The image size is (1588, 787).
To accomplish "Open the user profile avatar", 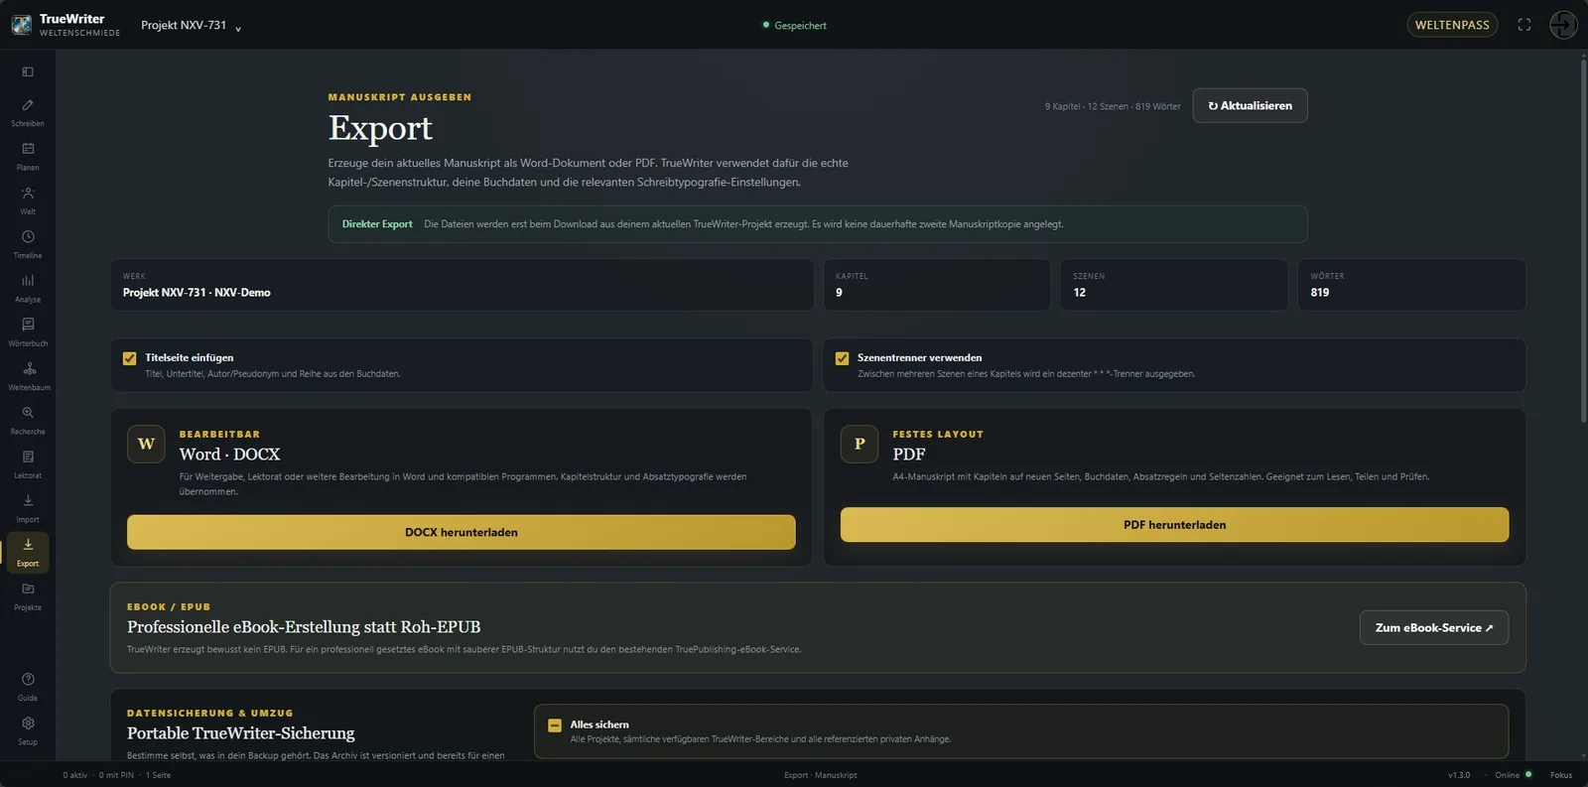I will (x=1563, y=25).
